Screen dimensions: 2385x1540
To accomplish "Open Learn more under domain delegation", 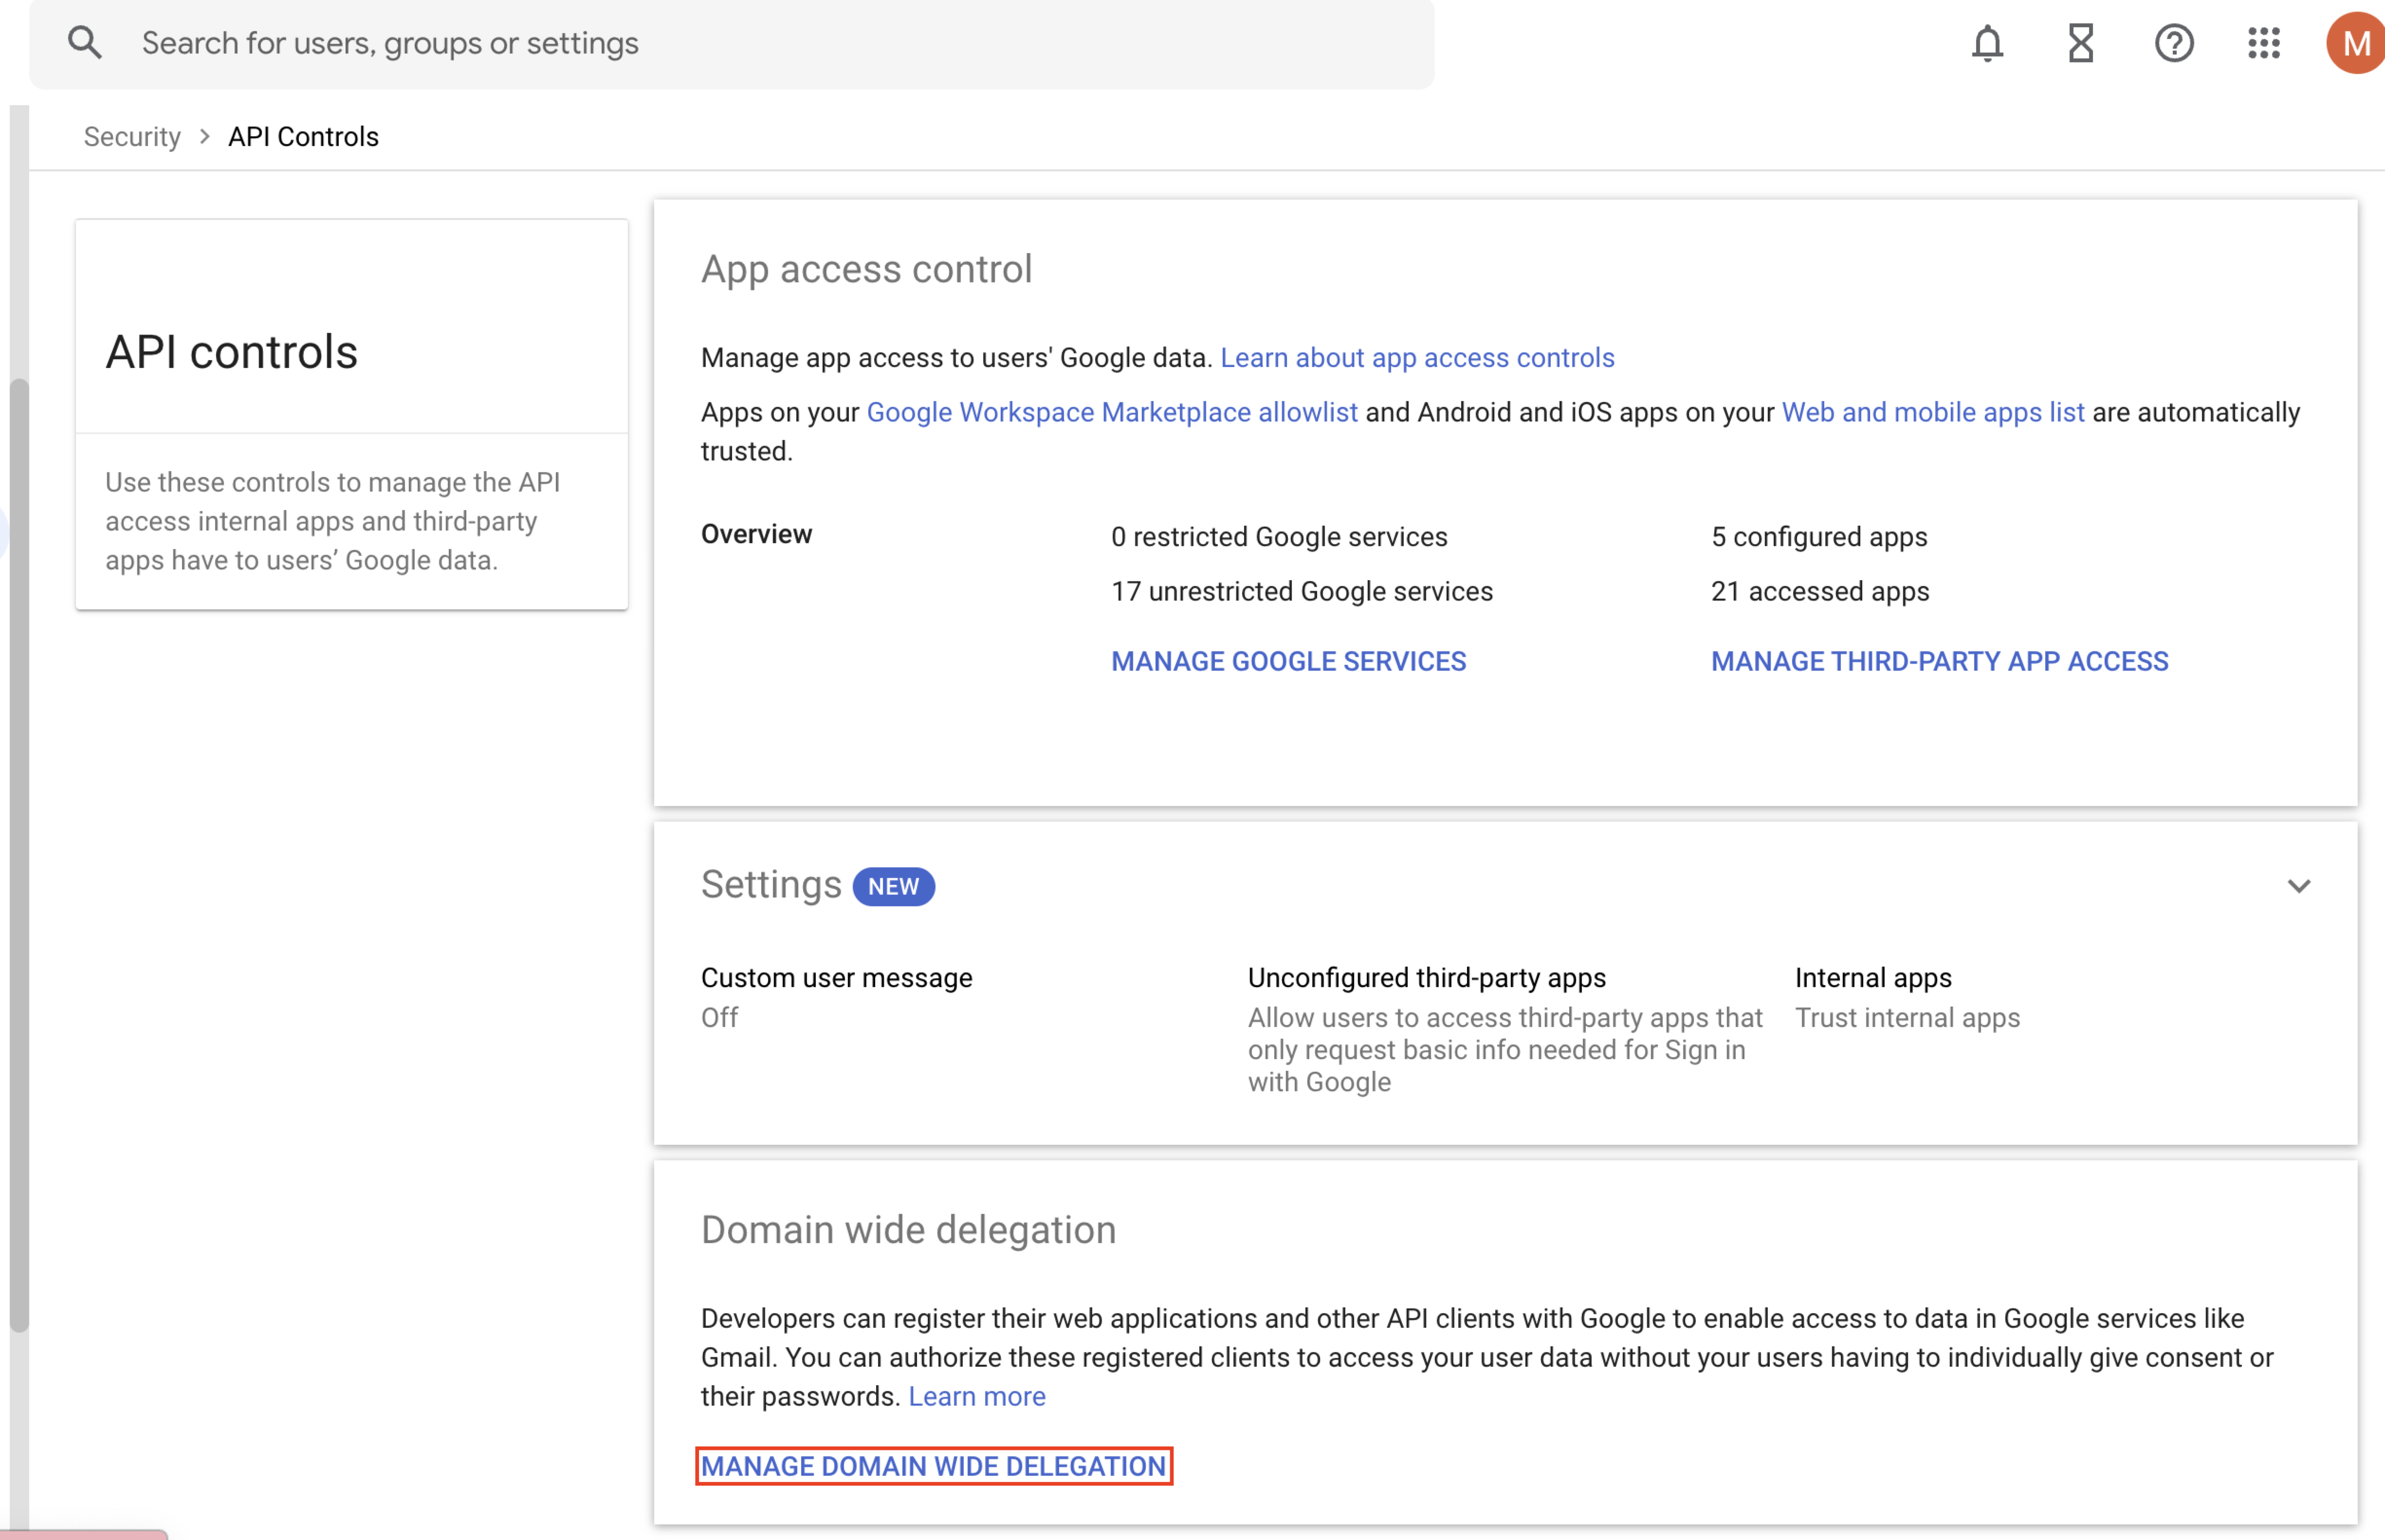I will [976, 1396].
